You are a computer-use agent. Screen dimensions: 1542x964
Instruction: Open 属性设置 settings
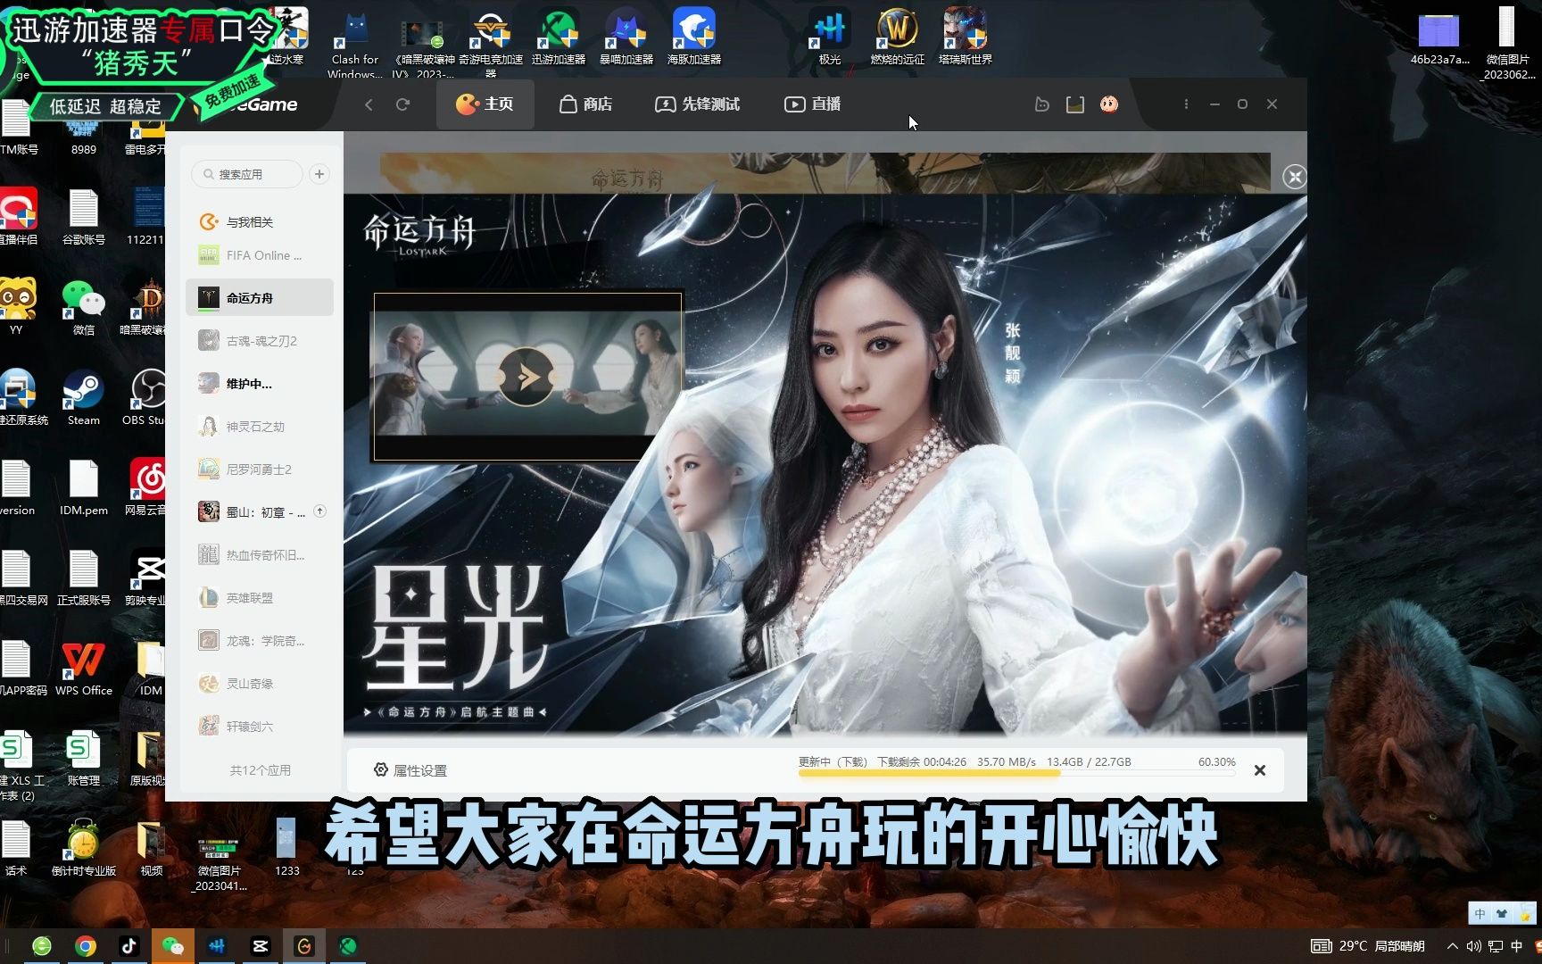pos(410,770)
